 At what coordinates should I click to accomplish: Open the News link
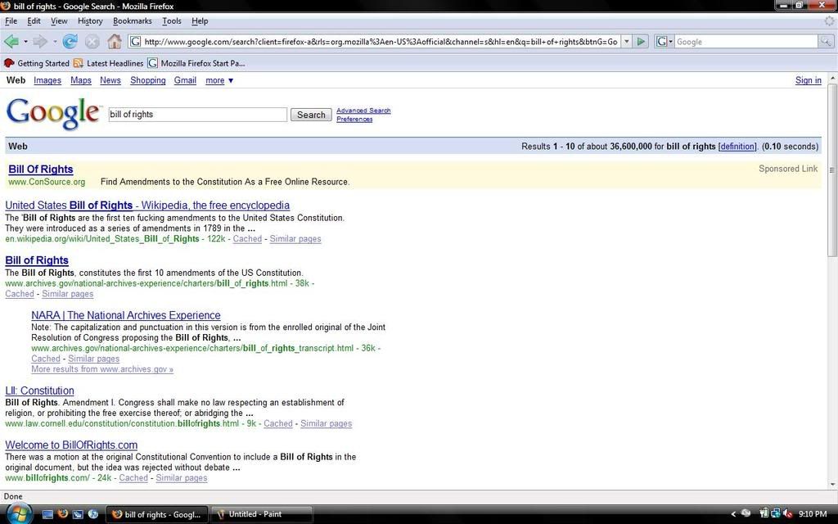pyautogui.click(x=110, y=80)
